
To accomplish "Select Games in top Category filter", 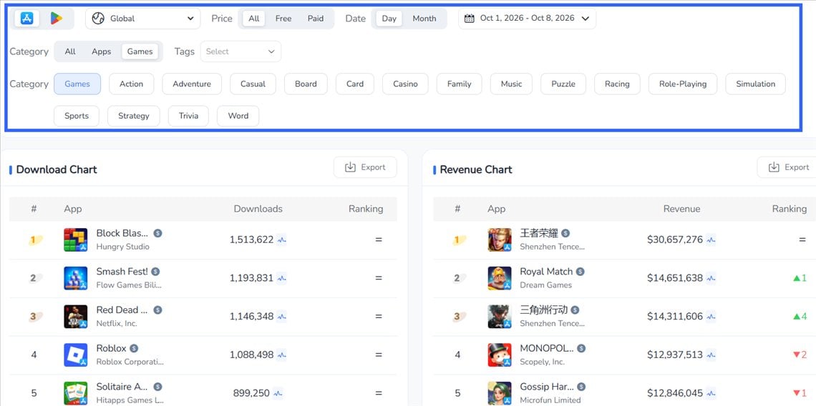I will [140, 51].
